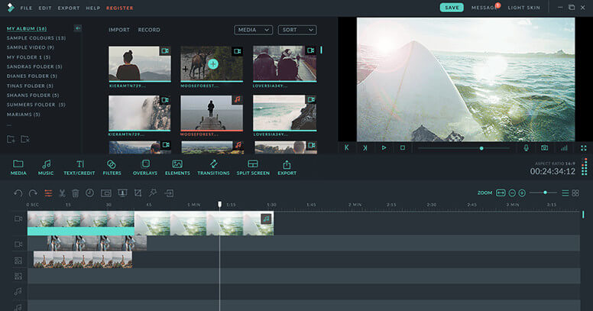Open the Edit menu
This screenshot has height=311, width=593.
[x=45, y=8]
